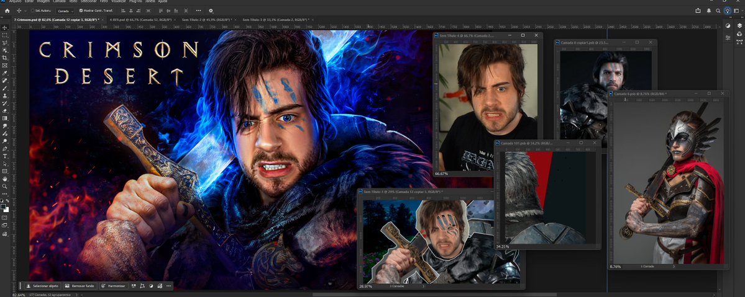Select the Eyedropper tool
745x297 pixels.
pos(5,73)
